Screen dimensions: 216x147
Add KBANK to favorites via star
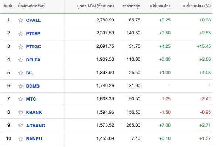tap(21, 112)
